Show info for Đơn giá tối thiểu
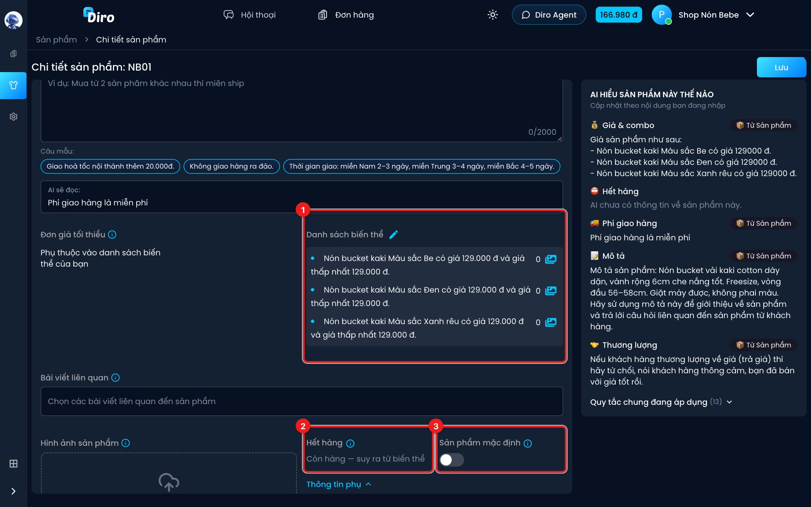 (112, 234)
